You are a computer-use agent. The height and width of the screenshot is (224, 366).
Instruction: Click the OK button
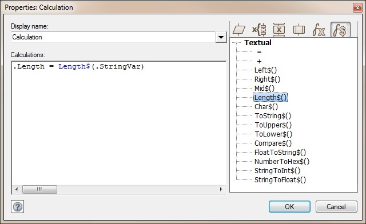pos(289,206)
